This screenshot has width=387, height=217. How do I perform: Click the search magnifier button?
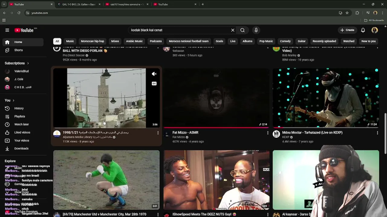[x=242, y=30]
